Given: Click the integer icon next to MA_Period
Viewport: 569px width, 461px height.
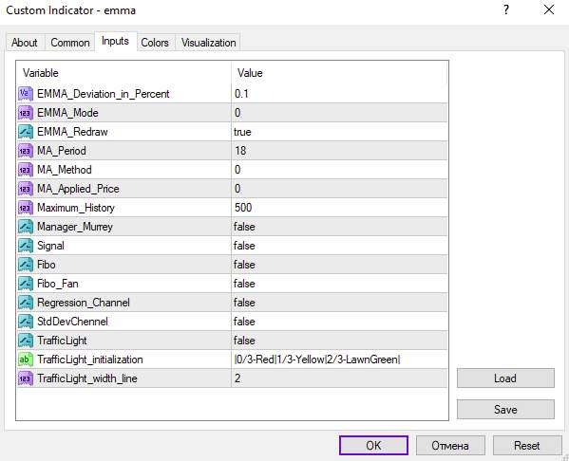Looking at the screenshot, I should click(26, 151).
